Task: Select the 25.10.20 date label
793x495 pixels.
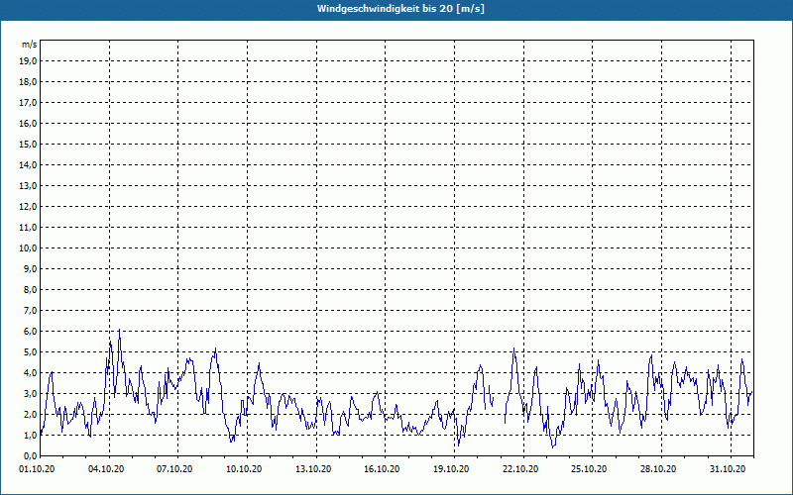Action: coord(590,469)
